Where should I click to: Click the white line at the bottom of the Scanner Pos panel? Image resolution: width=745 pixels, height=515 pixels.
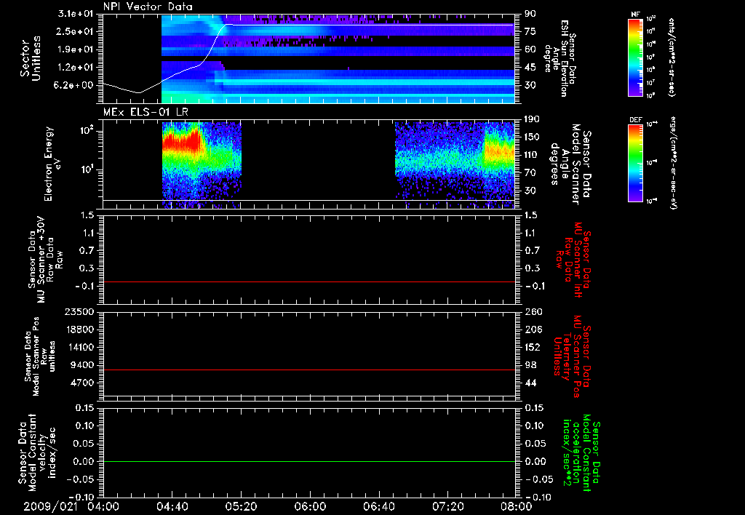(308, 396)
